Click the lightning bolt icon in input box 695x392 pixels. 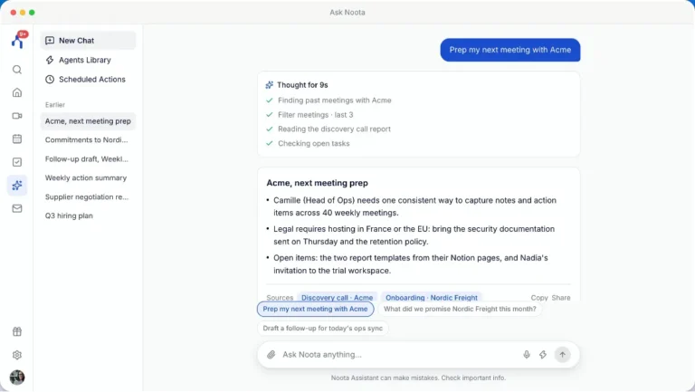click(543, 354)
